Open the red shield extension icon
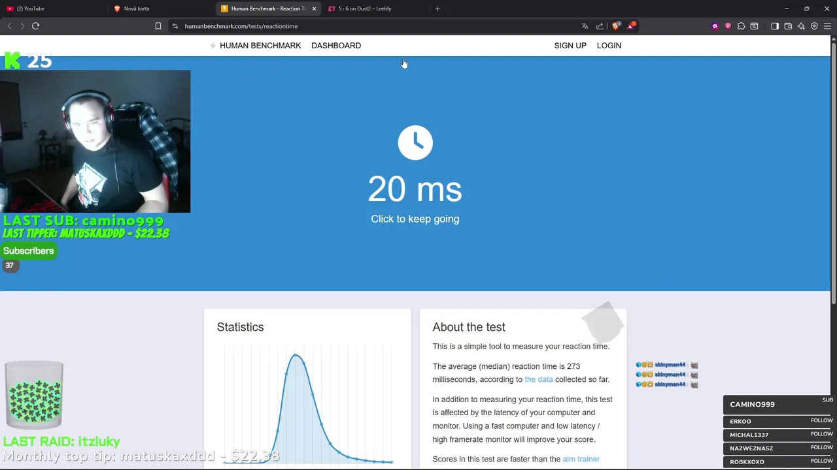The height and width of the screenshot is (470, 837). coord(728,26)
